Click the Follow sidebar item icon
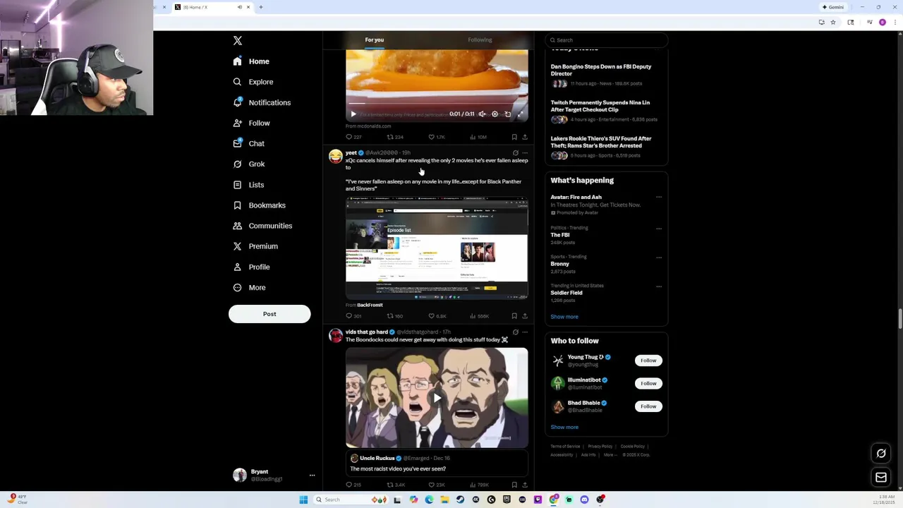 (238, 123)
